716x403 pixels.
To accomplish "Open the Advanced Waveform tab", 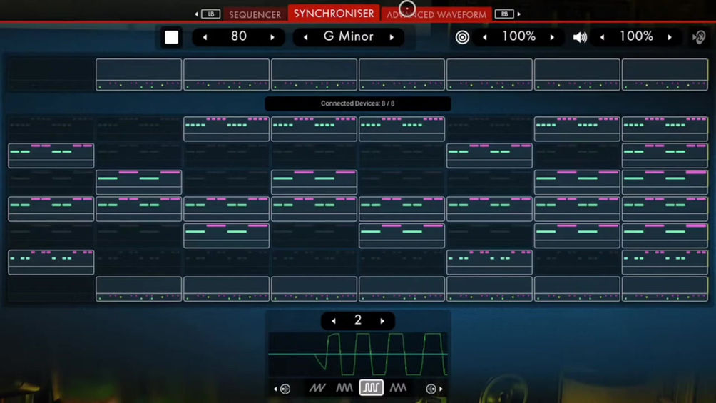I will point(436,14).
